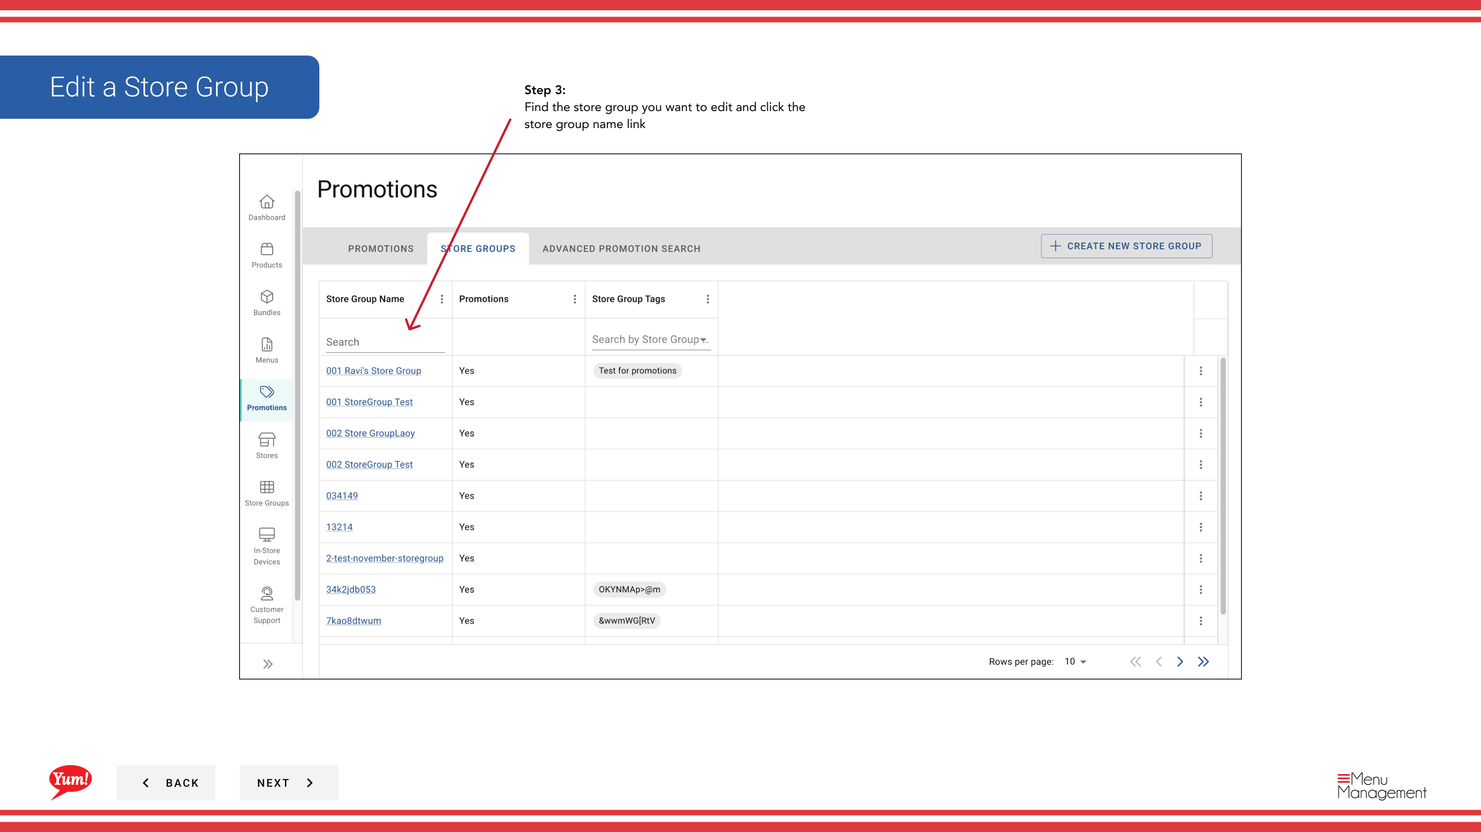Open row actions for 001 StoreGroup Test
Viewport: 1481px width, 833px height.
coord(1200,402)
